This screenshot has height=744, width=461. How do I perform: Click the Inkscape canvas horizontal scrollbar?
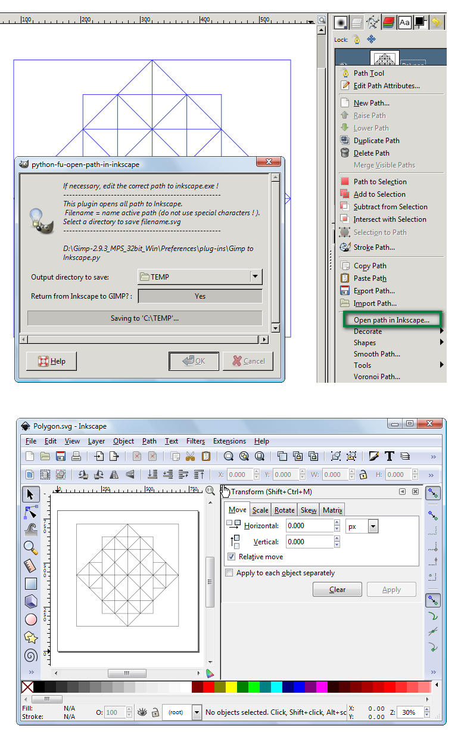[126, 674]
